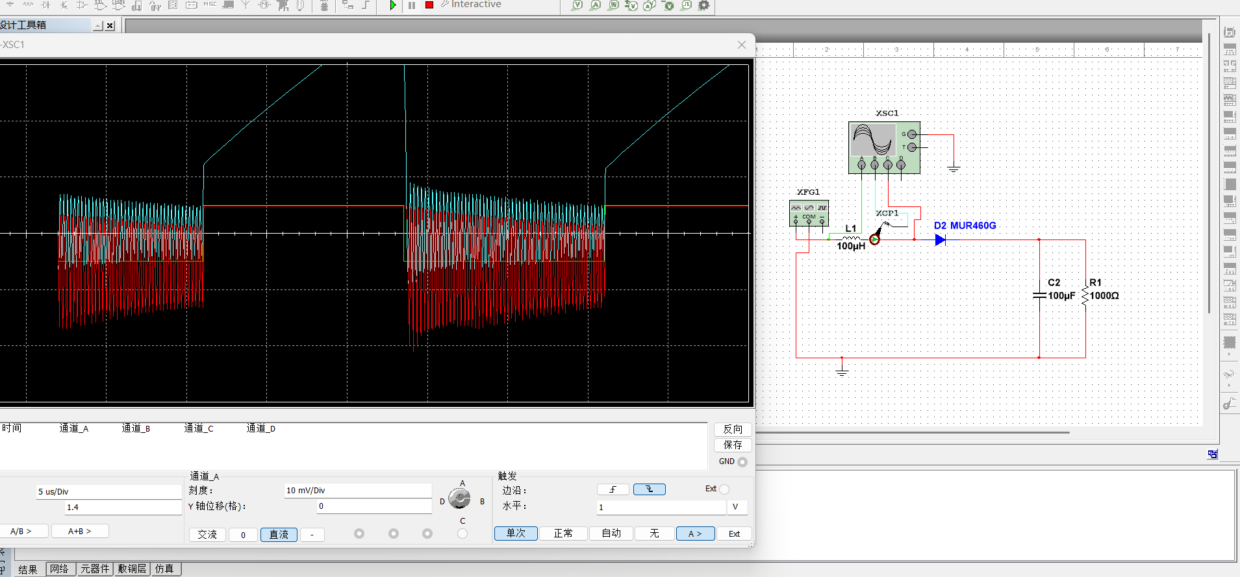Switch to 敷铜层 (Copper layers) tab
This screenshot has width=1240, height=577.
click(132, 569)
